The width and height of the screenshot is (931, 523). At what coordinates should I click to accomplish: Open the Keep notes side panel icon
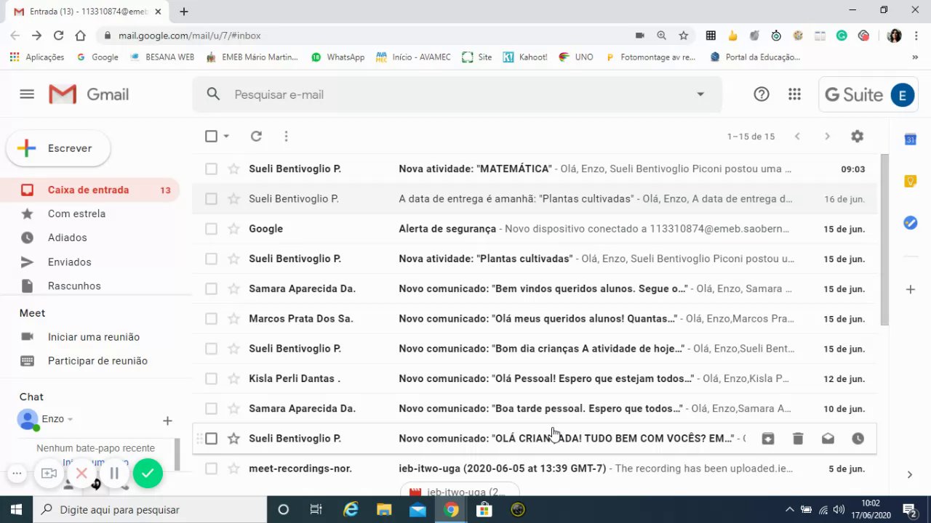click(x=910, y=181)
